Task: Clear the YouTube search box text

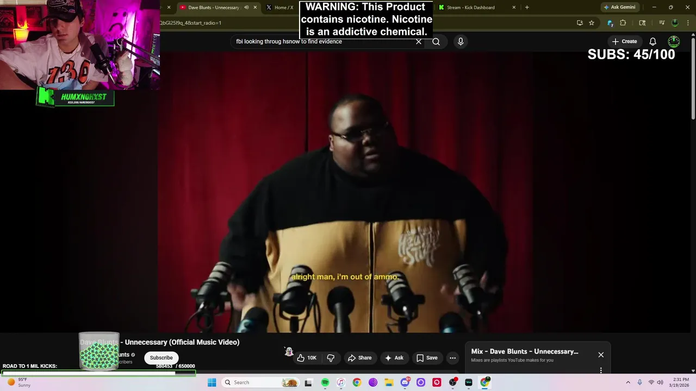Action: pos(419,41)
